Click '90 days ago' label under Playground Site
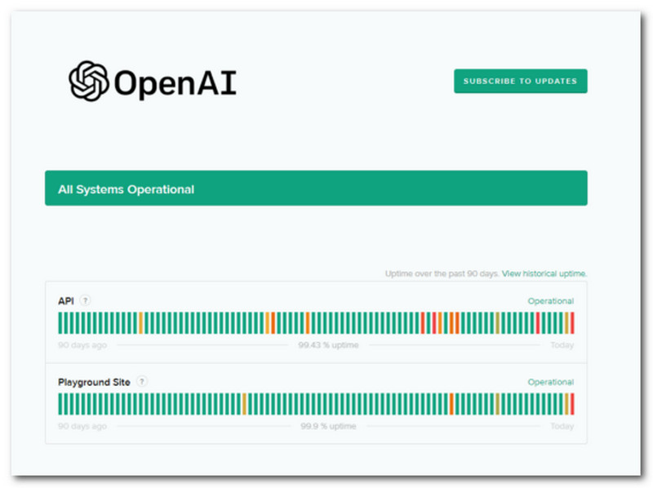This screenshot has width=653, height=488. point(82,426)
